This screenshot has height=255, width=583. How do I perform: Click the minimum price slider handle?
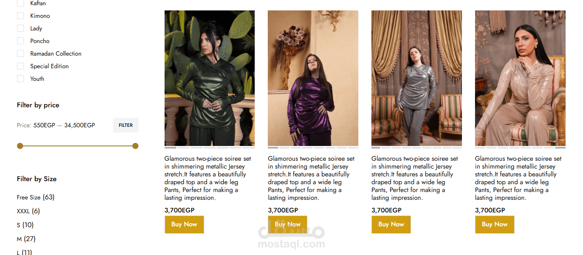[x=20, y=146]
